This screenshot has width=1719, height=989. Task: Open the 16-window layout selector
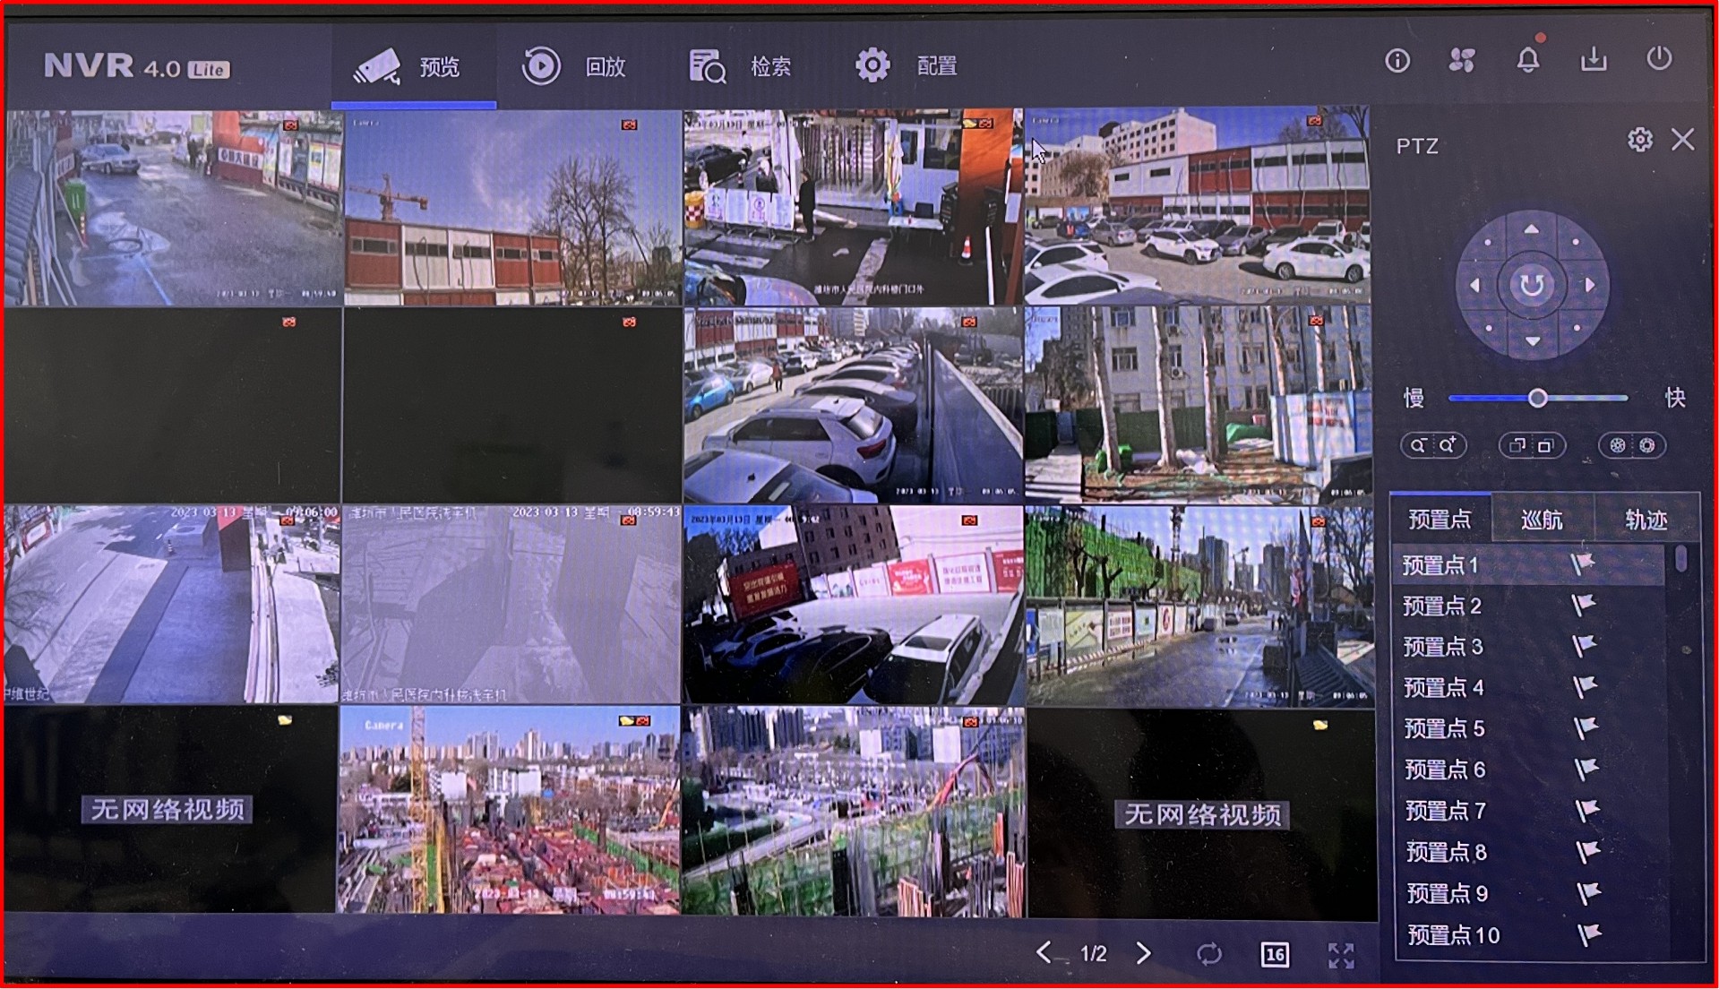[1274, 955]
